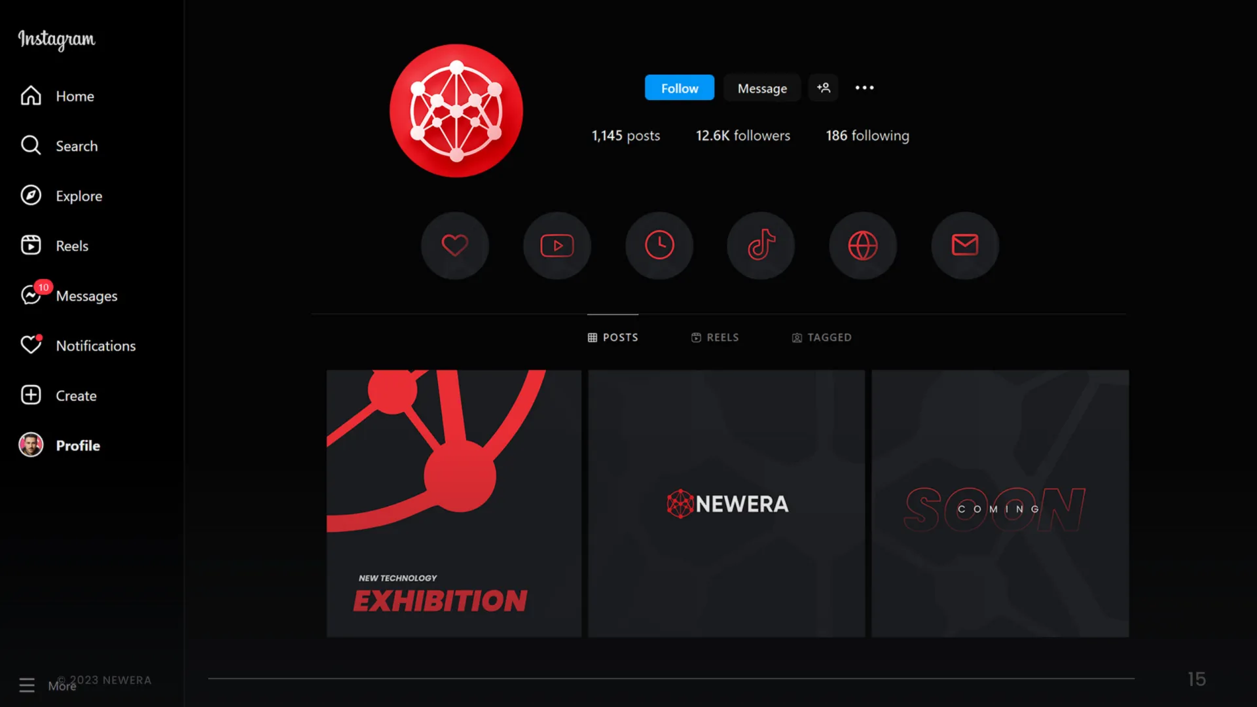Screen dimensions: 1257x707
Task: Select Reels in the sidebar
Action: 72,245
